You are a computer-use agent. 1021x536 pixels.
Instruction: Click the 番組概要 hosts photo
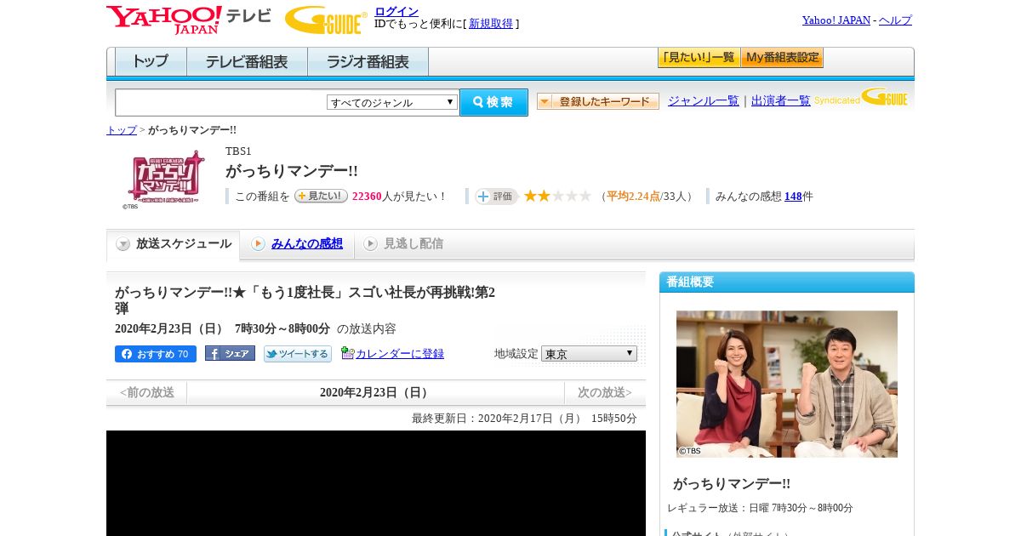point(787,384)
